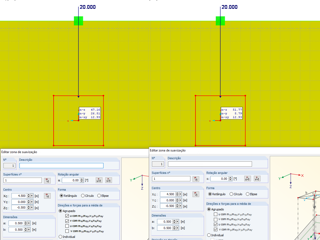Click Yc spinner arrows in left dialog
320x240 pixels.
29,202
